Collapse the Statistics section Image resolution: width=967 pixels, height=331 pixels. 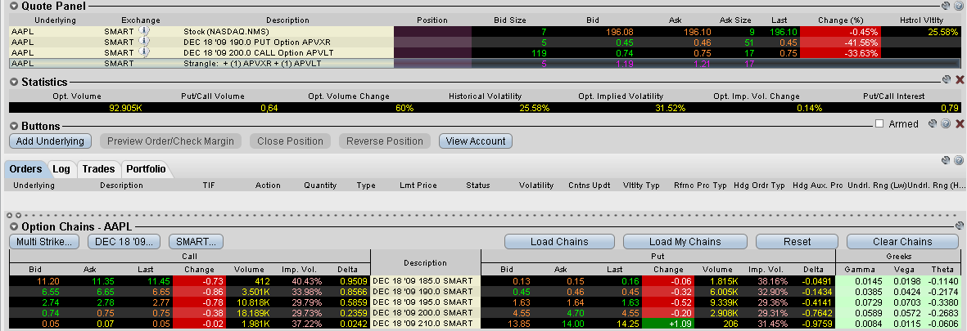click(14, 81)
